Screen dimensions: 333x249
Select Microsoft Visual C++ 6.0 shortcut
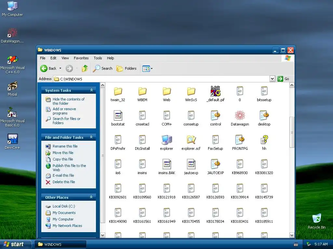point(12,65)
